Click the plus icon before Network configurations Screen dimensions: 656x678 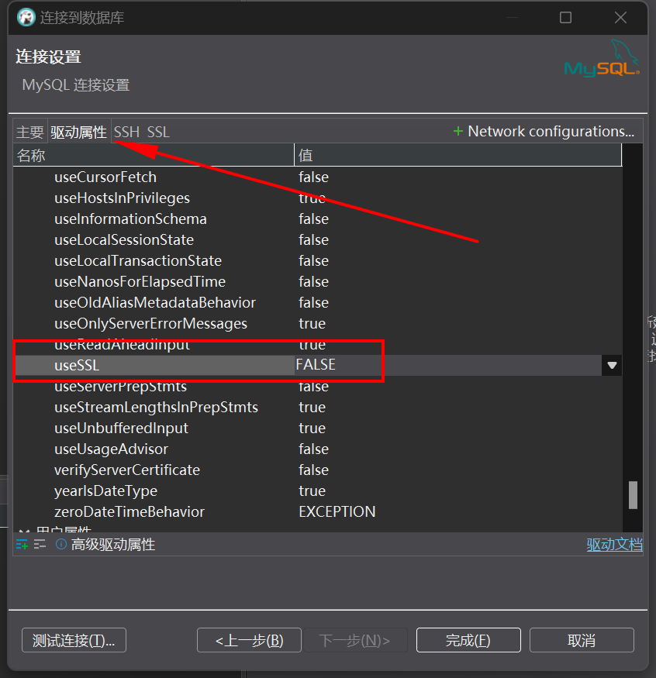(457, 131)
